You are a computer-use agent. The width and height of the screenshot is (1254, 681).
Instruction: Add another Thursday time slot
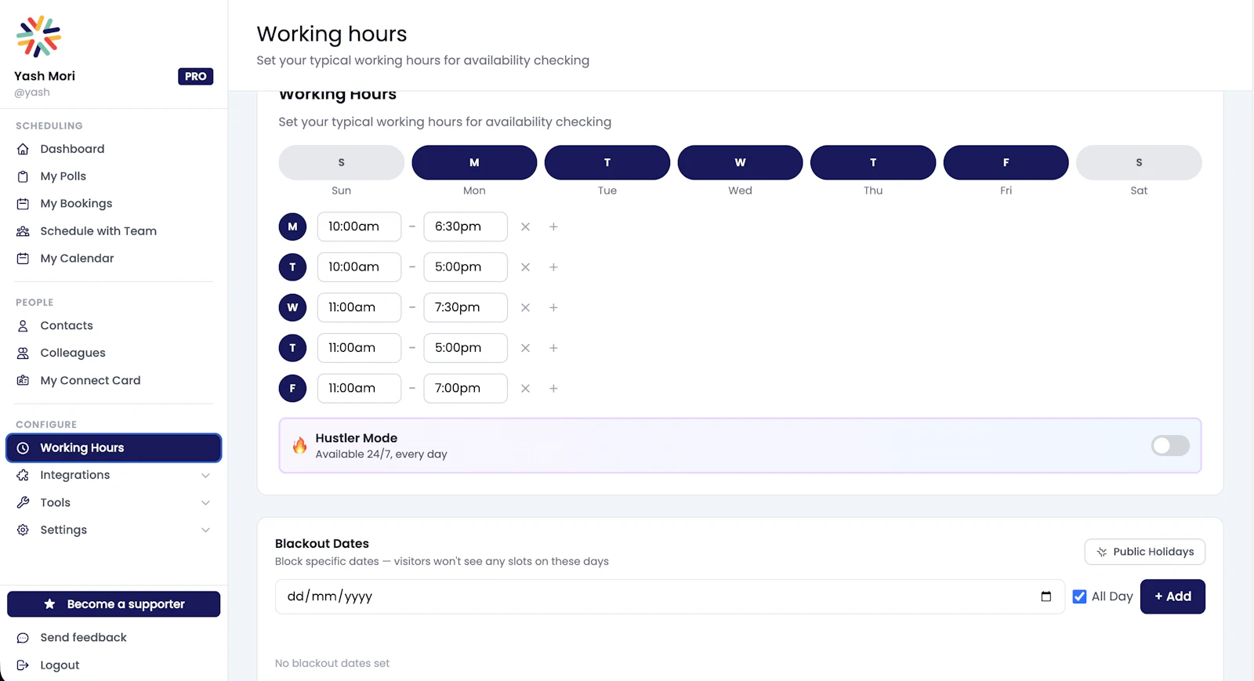coord(553,348)
